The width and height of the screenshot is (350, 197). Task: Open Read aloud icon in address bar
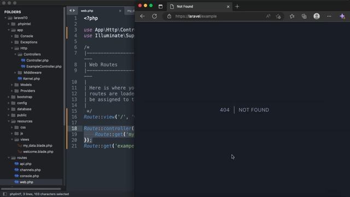tap(268, 16)
